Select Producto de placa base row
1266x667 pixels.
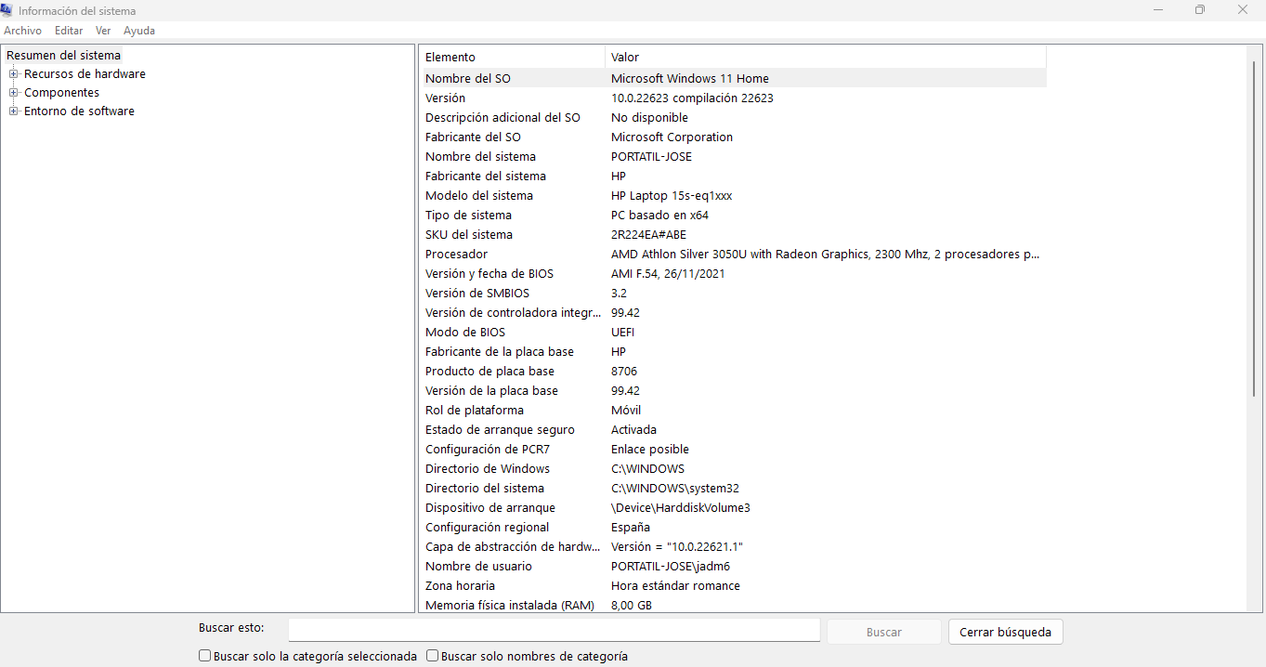733,372
